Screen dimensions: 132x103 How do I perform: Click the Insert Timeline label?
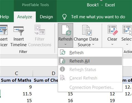(x=19, y=42)
